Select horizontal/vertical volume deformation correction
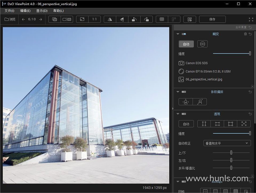This screenshot has width=256, height=193. click(186, 102)
